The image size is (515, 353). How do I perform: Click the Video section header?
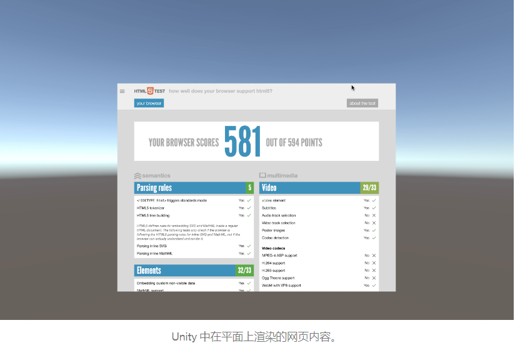click(x=319, y=188)
